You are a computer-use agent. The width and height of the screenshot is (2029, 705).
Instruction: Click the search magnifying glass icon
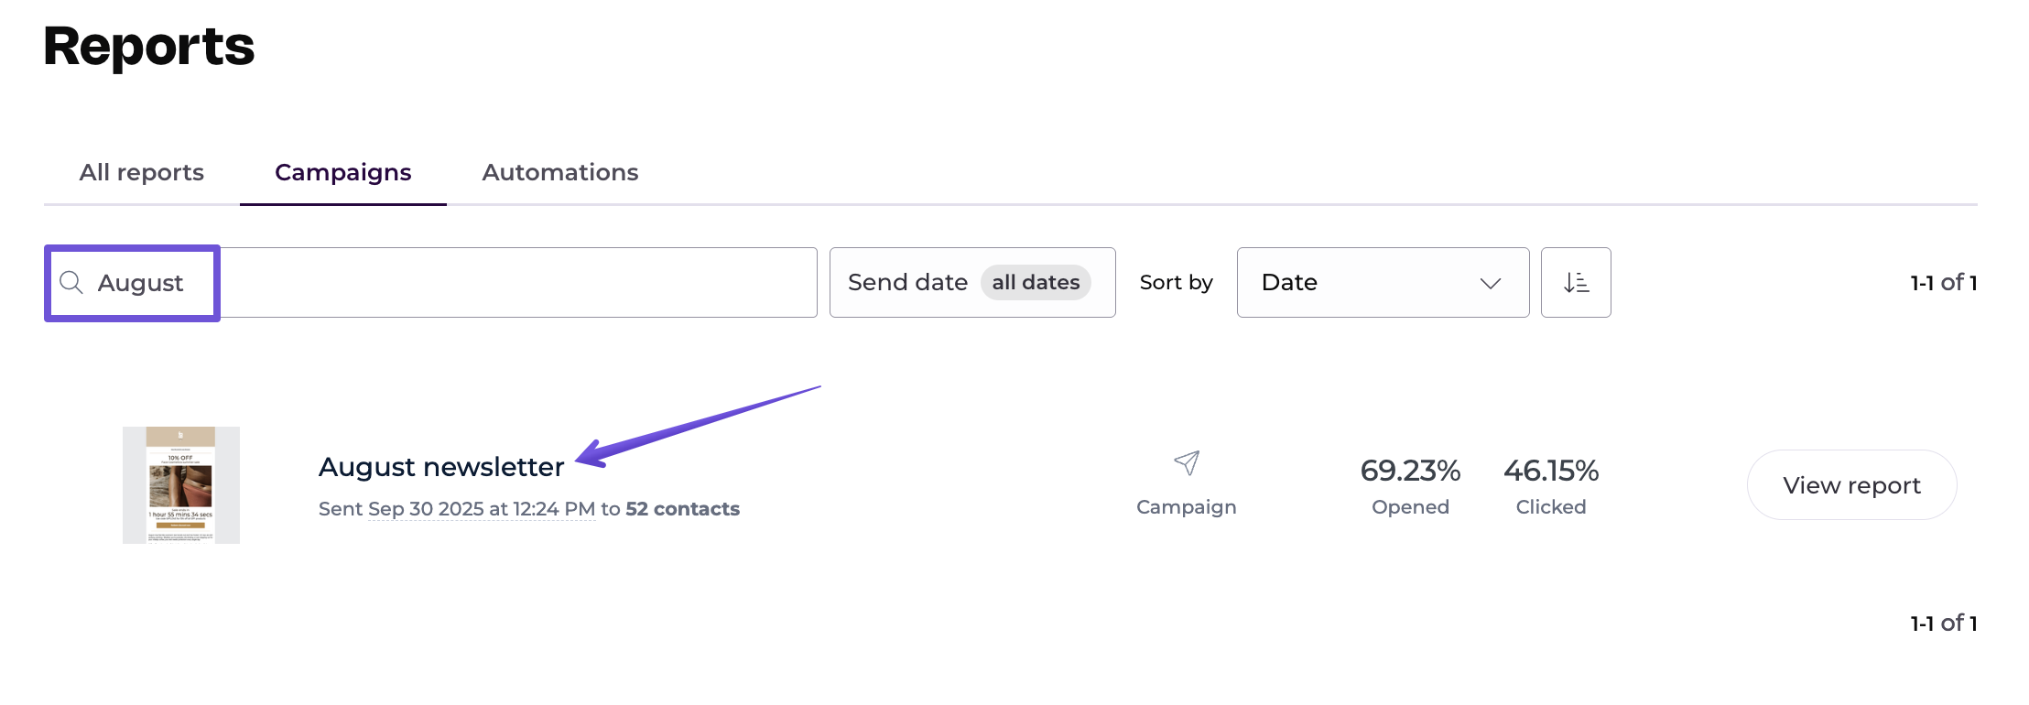(72, 282)
